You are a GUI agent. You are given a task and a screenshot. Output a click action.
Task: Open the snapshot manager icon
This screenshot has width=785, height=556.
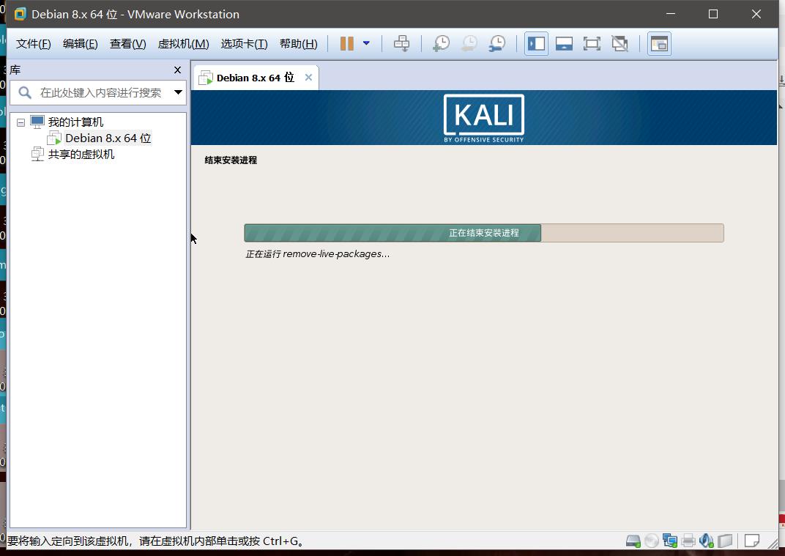[x=497, y=43]
